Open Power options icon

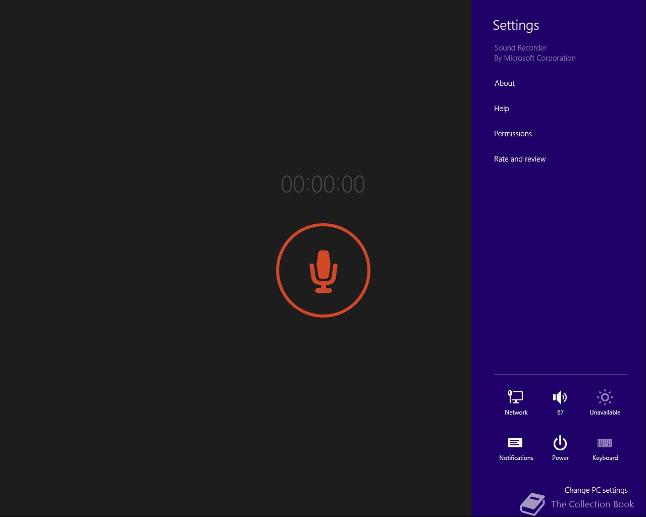[x=560, y=448]
